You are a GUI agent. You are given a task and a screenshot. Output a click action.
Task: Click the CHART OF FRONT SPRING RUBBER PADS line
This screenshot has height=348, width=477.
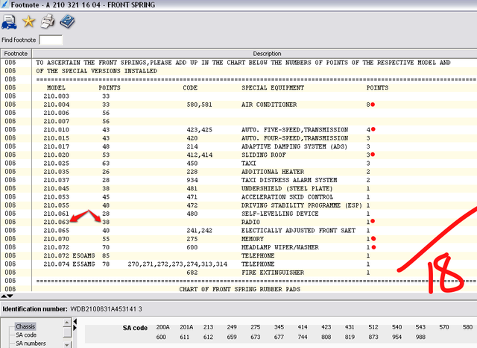point(240,289)
